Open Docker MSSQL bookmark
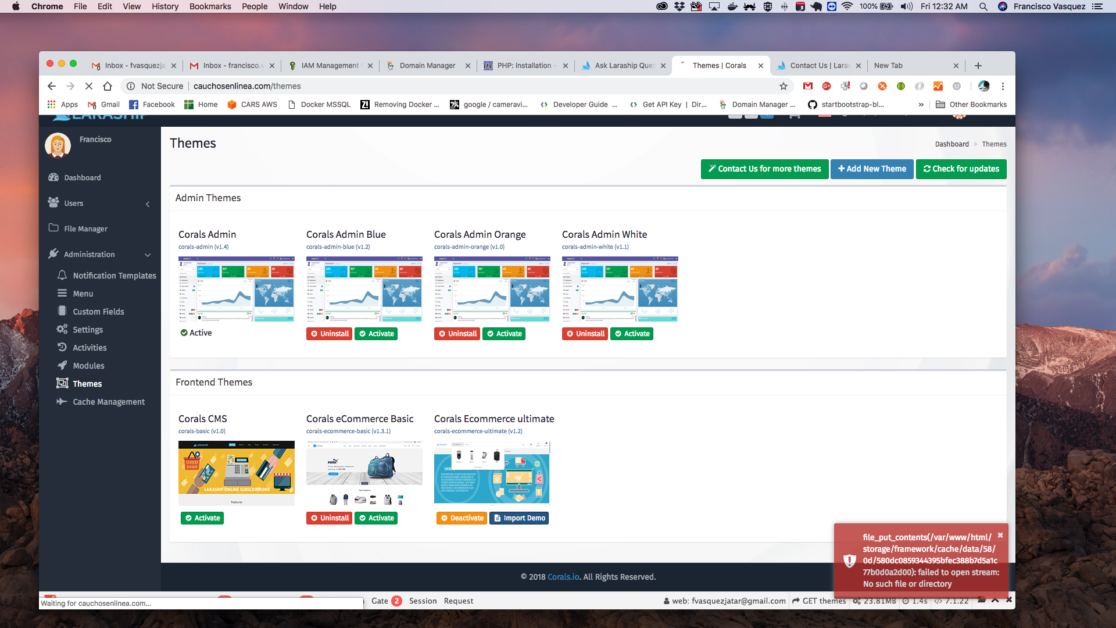The width and height of the screenshot is (1116, 628). pyautogui.click(x=319, y=105)
